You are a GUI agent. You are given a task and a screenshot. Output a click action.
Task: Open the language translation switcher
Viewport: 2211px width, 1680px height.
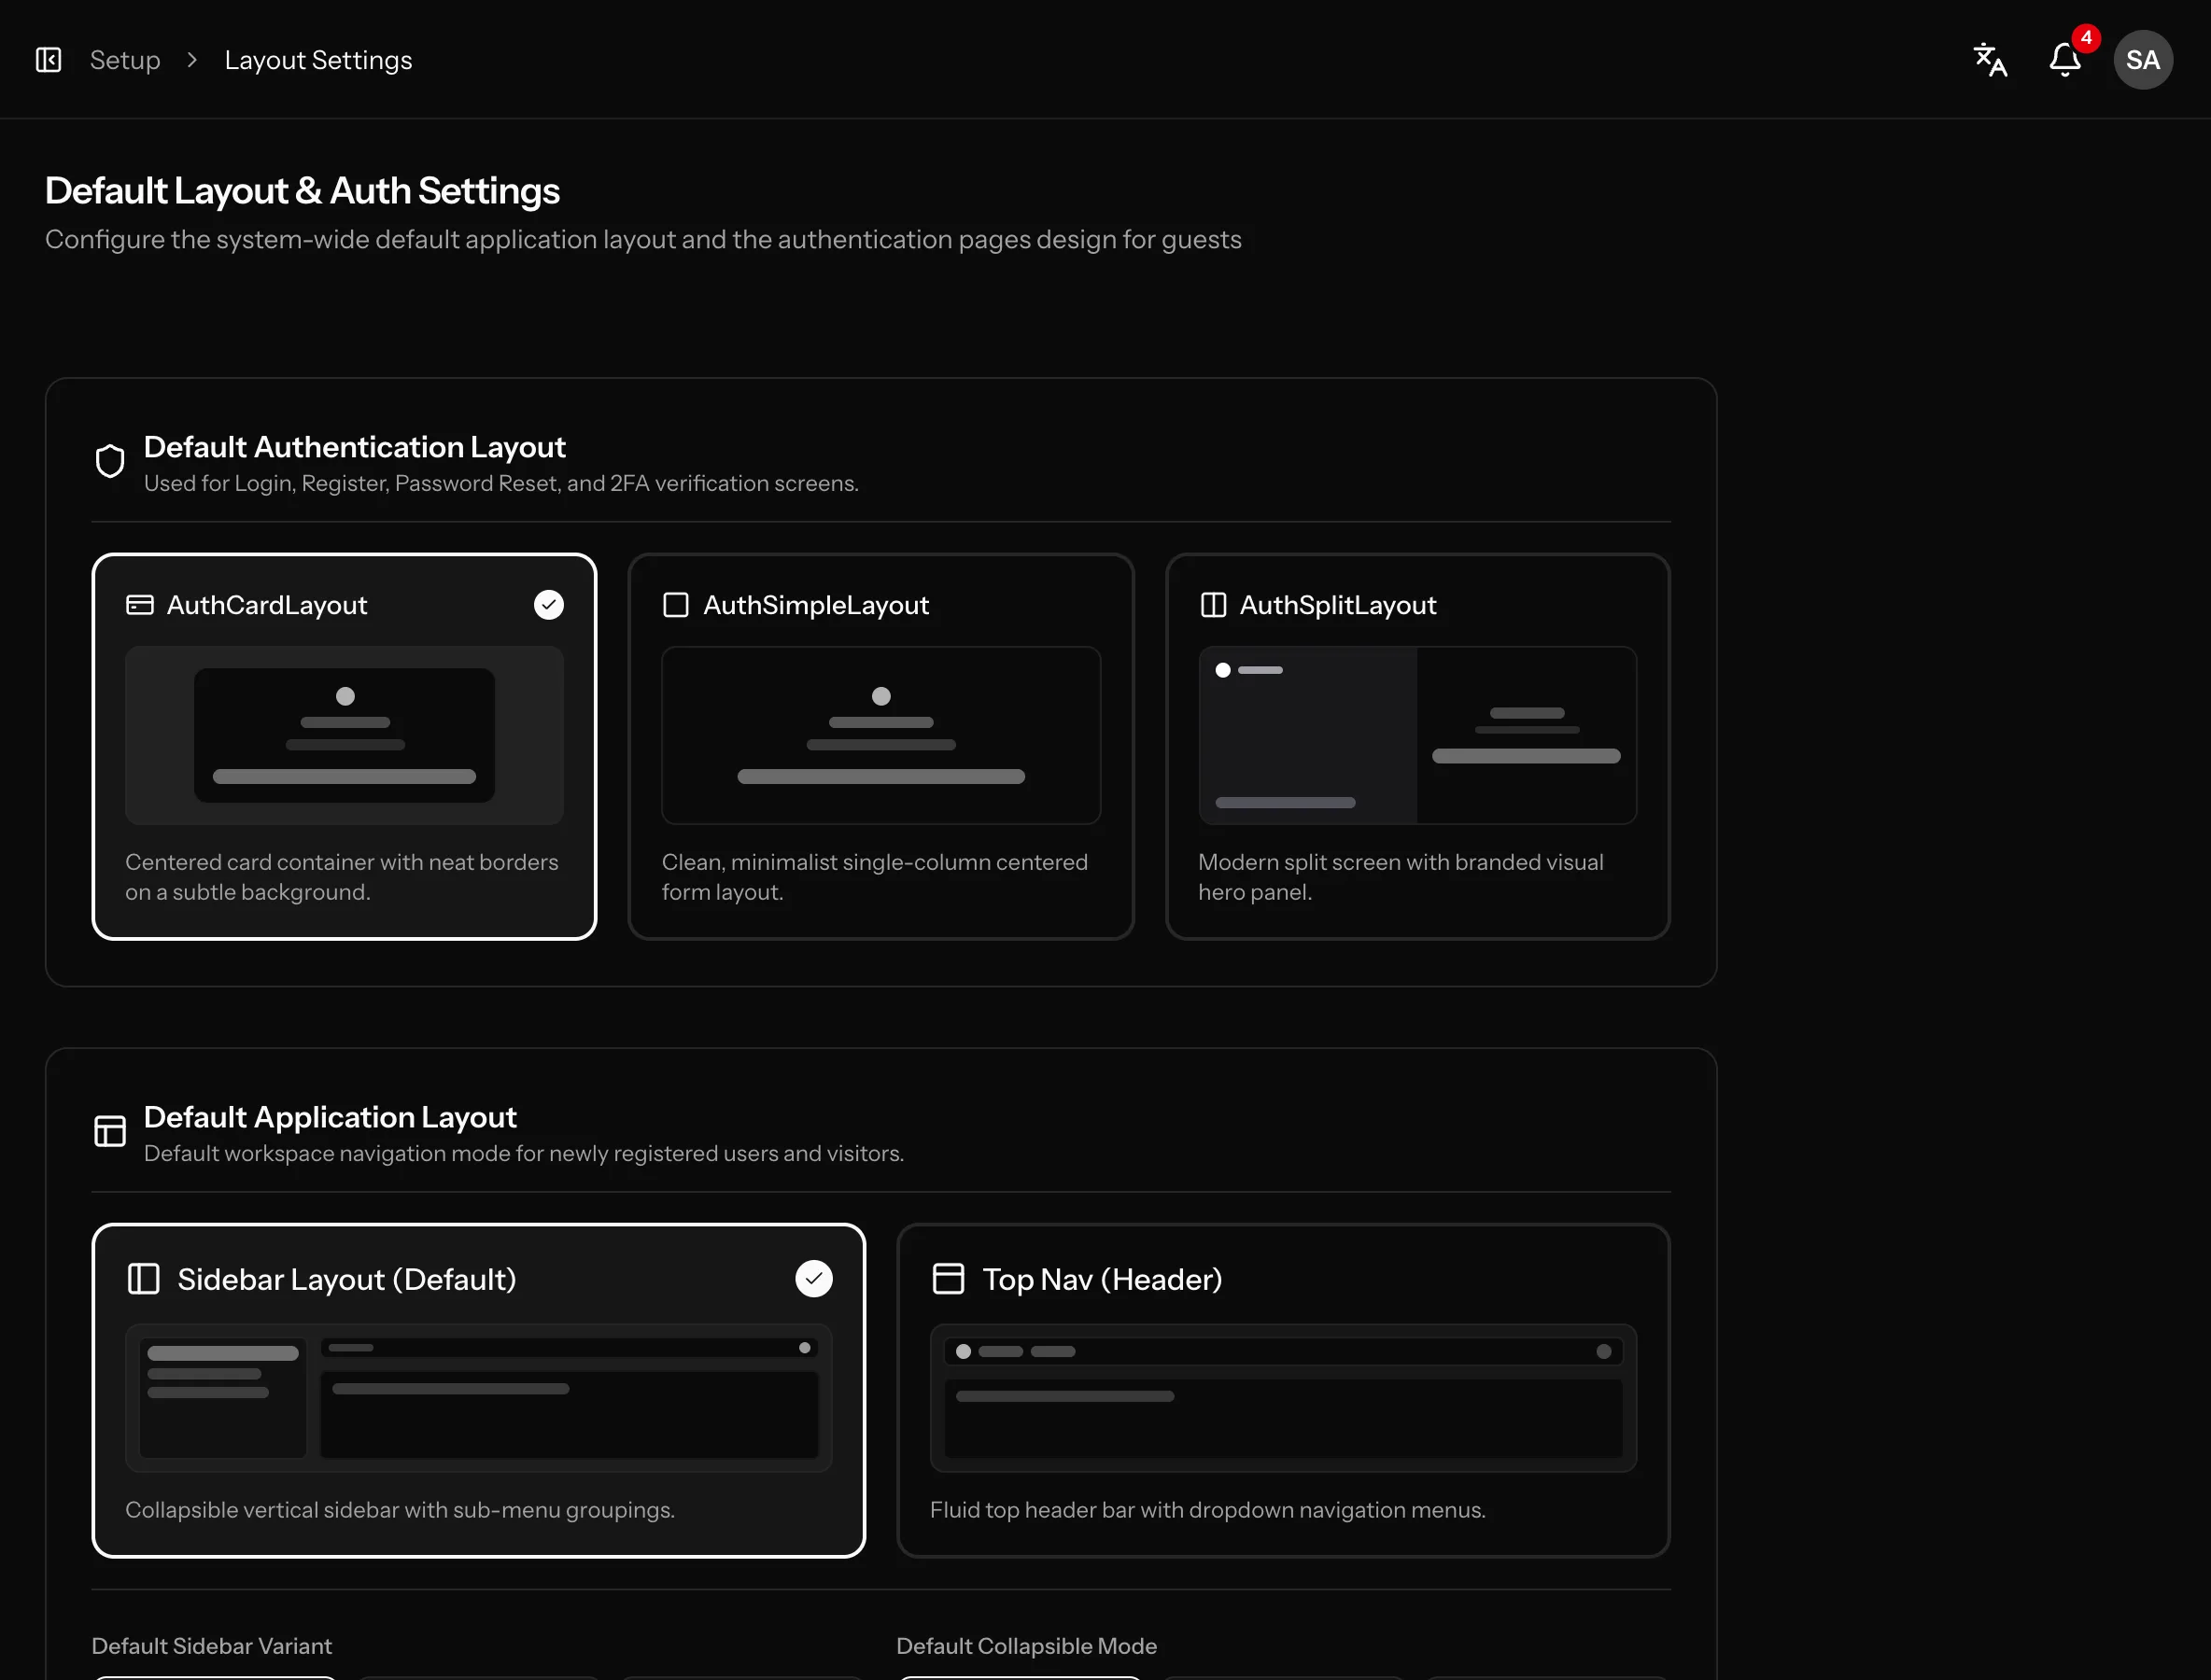click(x=1990, y=60)
